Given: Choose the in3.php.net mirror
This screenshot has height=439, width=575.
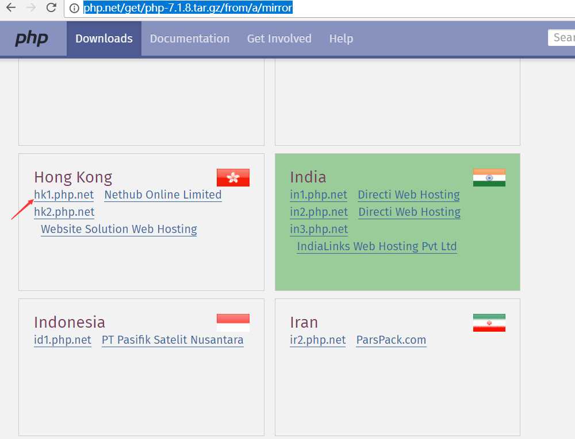Looking at the screenshot, I should pyautogui.click(x=319, y=229).
